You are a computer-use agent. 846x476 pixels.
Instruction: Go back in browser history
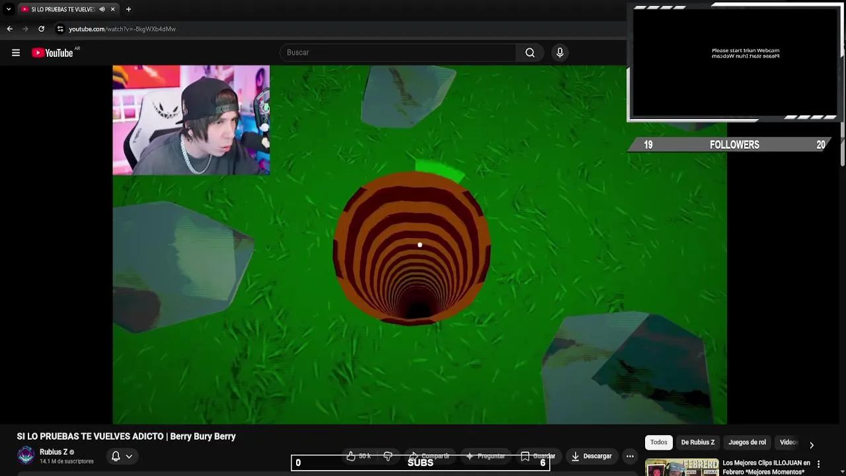tap(9, 29)
